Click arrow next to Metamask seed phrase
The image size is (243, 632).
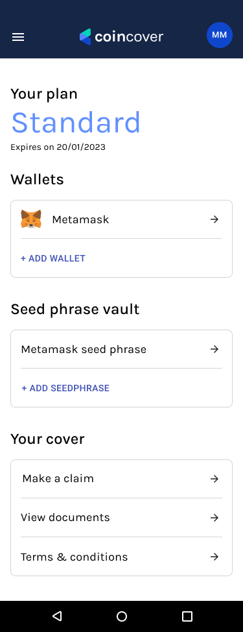click(x=214, y=349)
